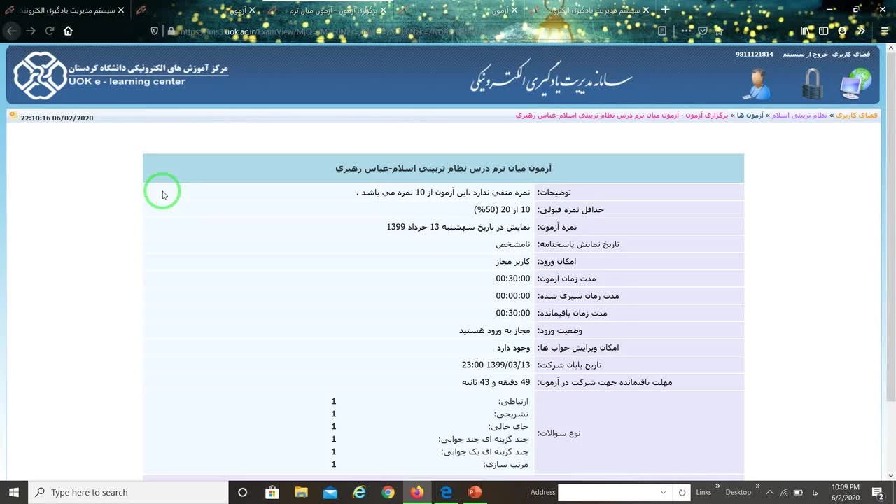Go to the browser home page icon
Image resolution: width=896 pixels, height=504 pixels.
[x=68, y=31]
